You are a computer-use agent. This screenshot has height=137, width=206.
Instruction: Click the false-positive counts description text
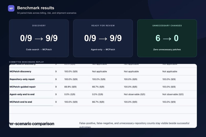[134, 125]
